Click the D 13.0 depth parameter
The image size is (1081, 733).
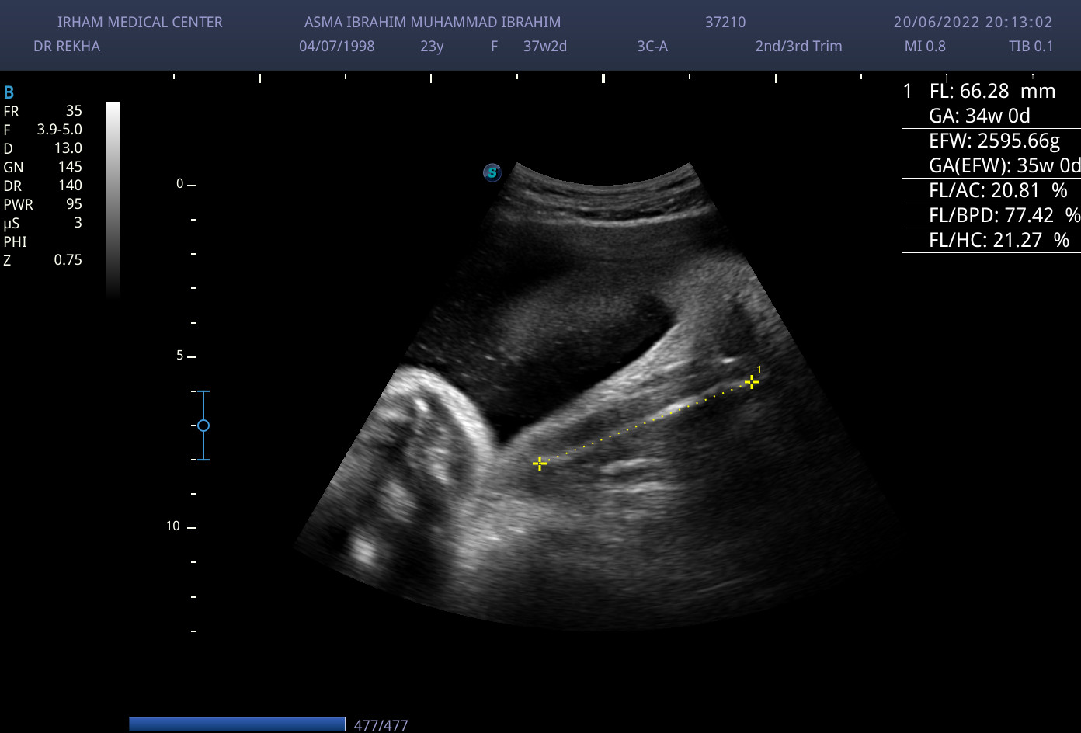tap(43, 148)
